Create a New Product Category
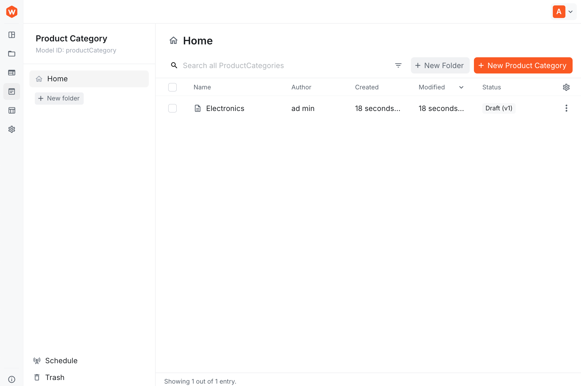 [x=523, y=65]
